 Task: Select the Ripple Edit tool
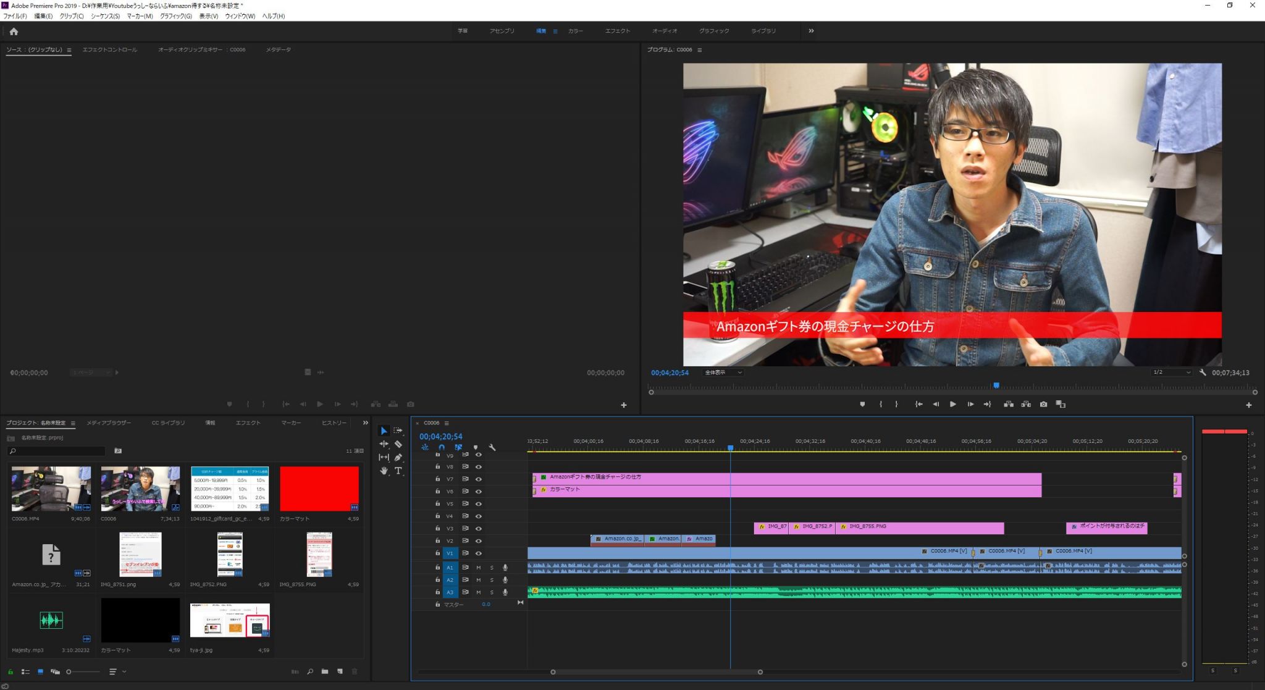(x=384, y=444)
